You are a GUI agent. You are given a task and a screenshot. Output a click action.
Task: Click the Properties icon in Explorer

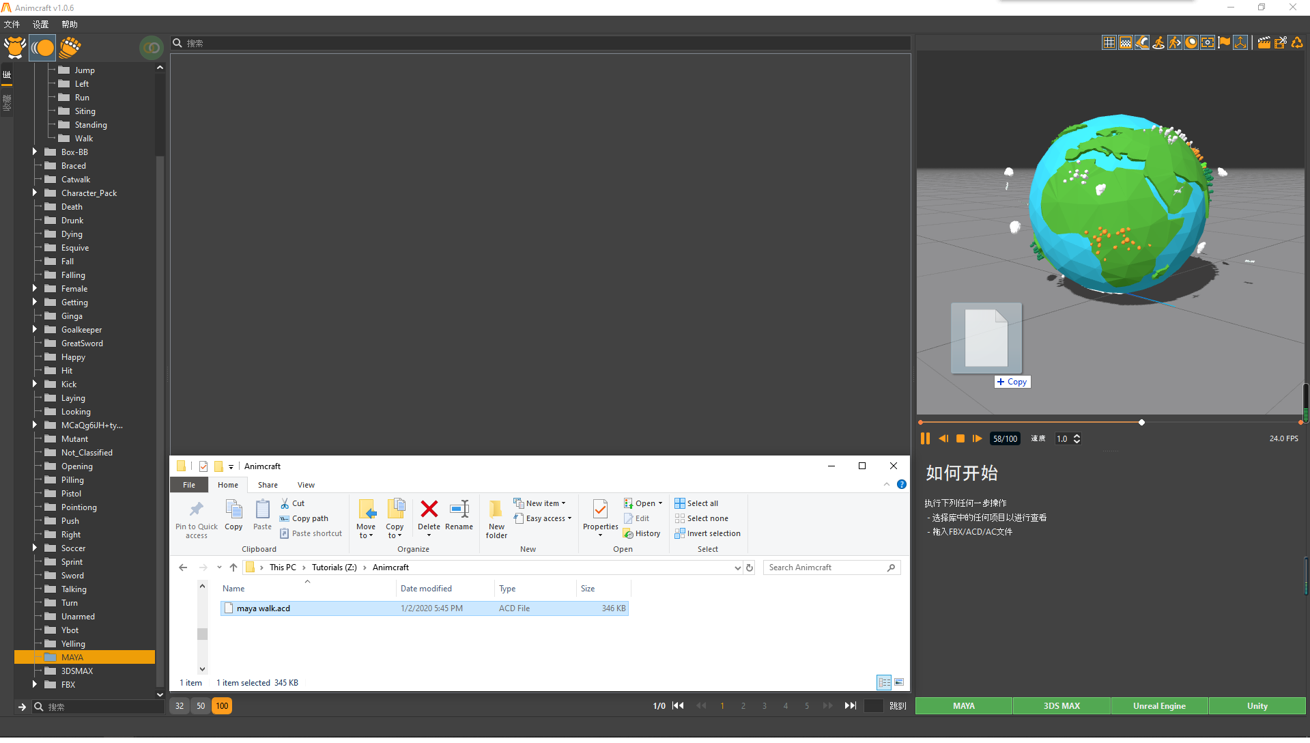pyautogui.click(x=600, y=509)
